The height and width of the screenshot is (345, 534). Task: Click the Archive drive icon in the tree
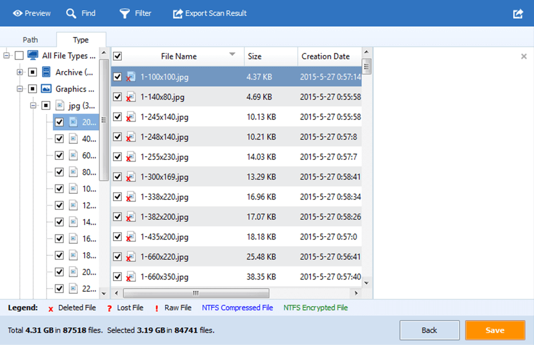[x=46, y=72]
